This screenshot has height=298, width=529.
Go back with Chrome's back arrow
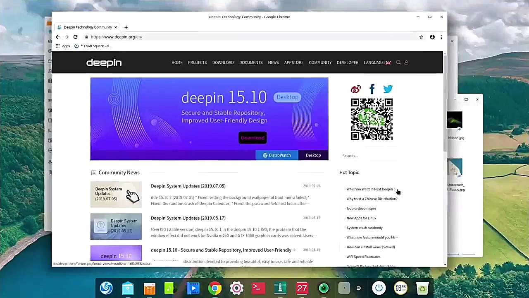pos(58,37)
